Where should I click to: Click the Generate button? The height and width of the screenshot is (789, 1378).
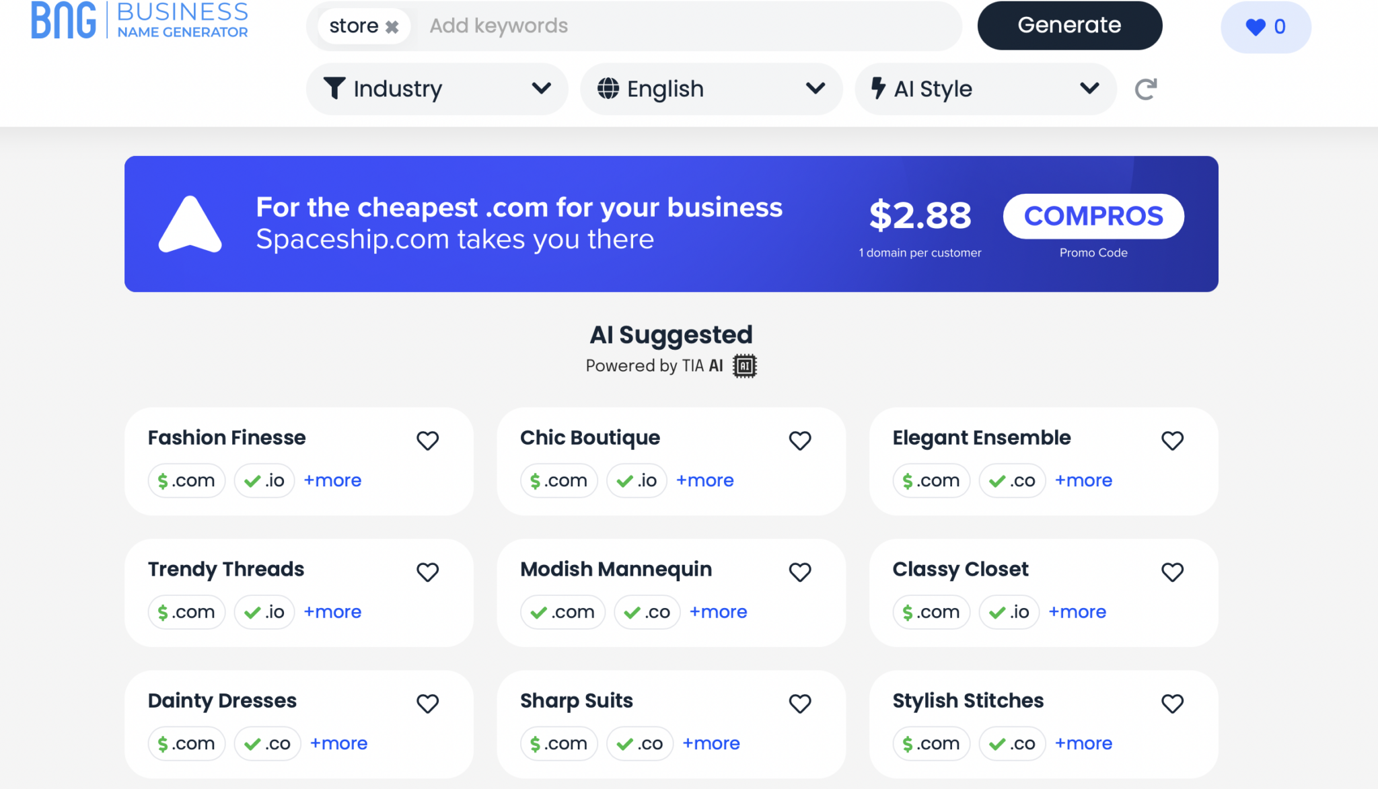pos(1070,25)
